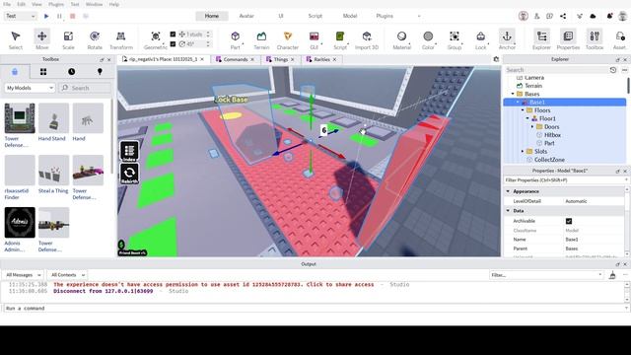Choose the Scale tool

tap(68, 39)
